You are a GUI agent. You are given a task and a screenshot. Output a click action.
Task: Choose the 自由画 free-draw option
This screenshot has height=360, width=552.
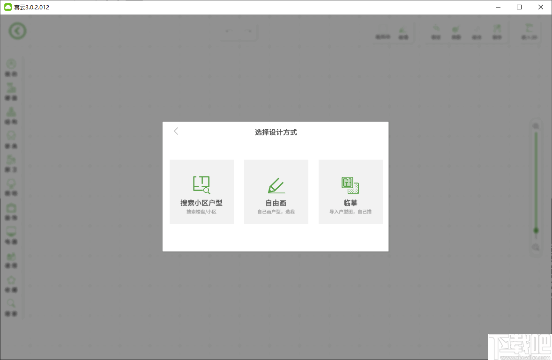(276, 191)
